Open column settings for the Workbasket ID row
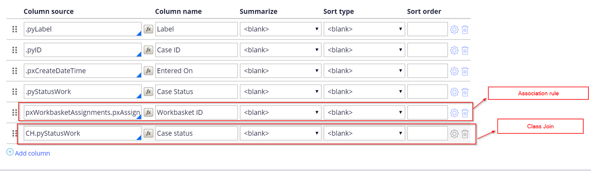The image size is (591, 171). [x=454, y=113]
